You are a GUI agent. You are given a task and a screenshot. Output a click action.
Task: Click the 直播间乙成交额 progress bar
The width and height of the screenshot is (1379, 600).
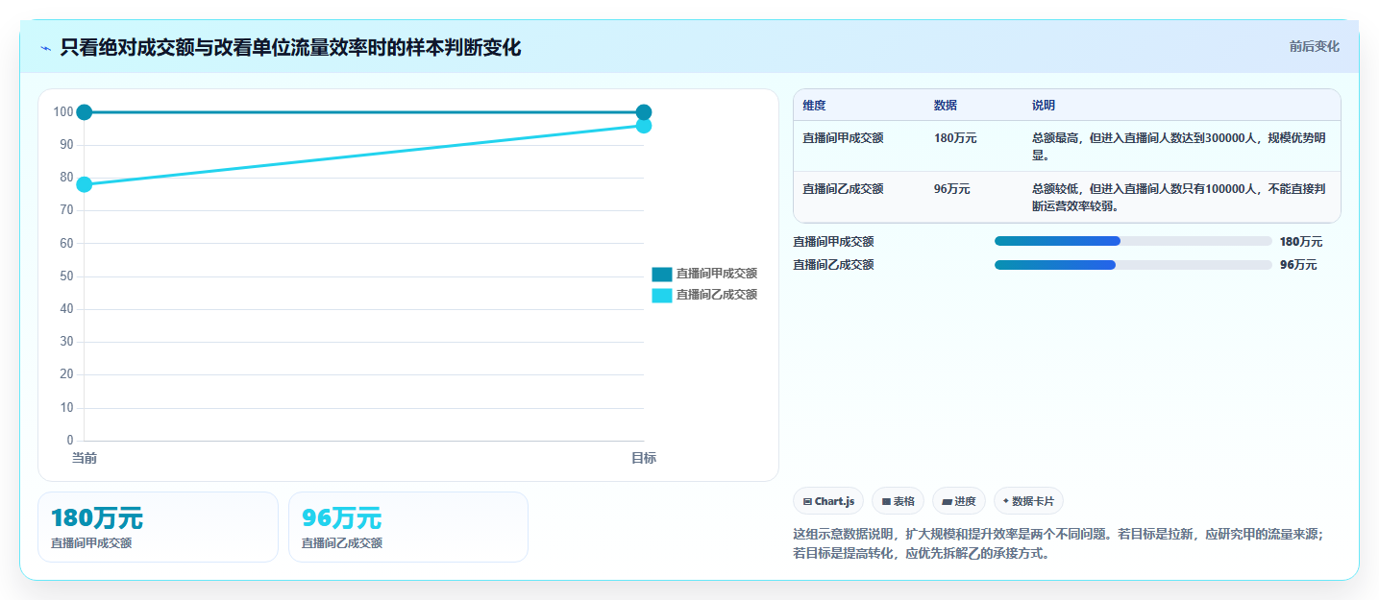(x=1133, y=265)
